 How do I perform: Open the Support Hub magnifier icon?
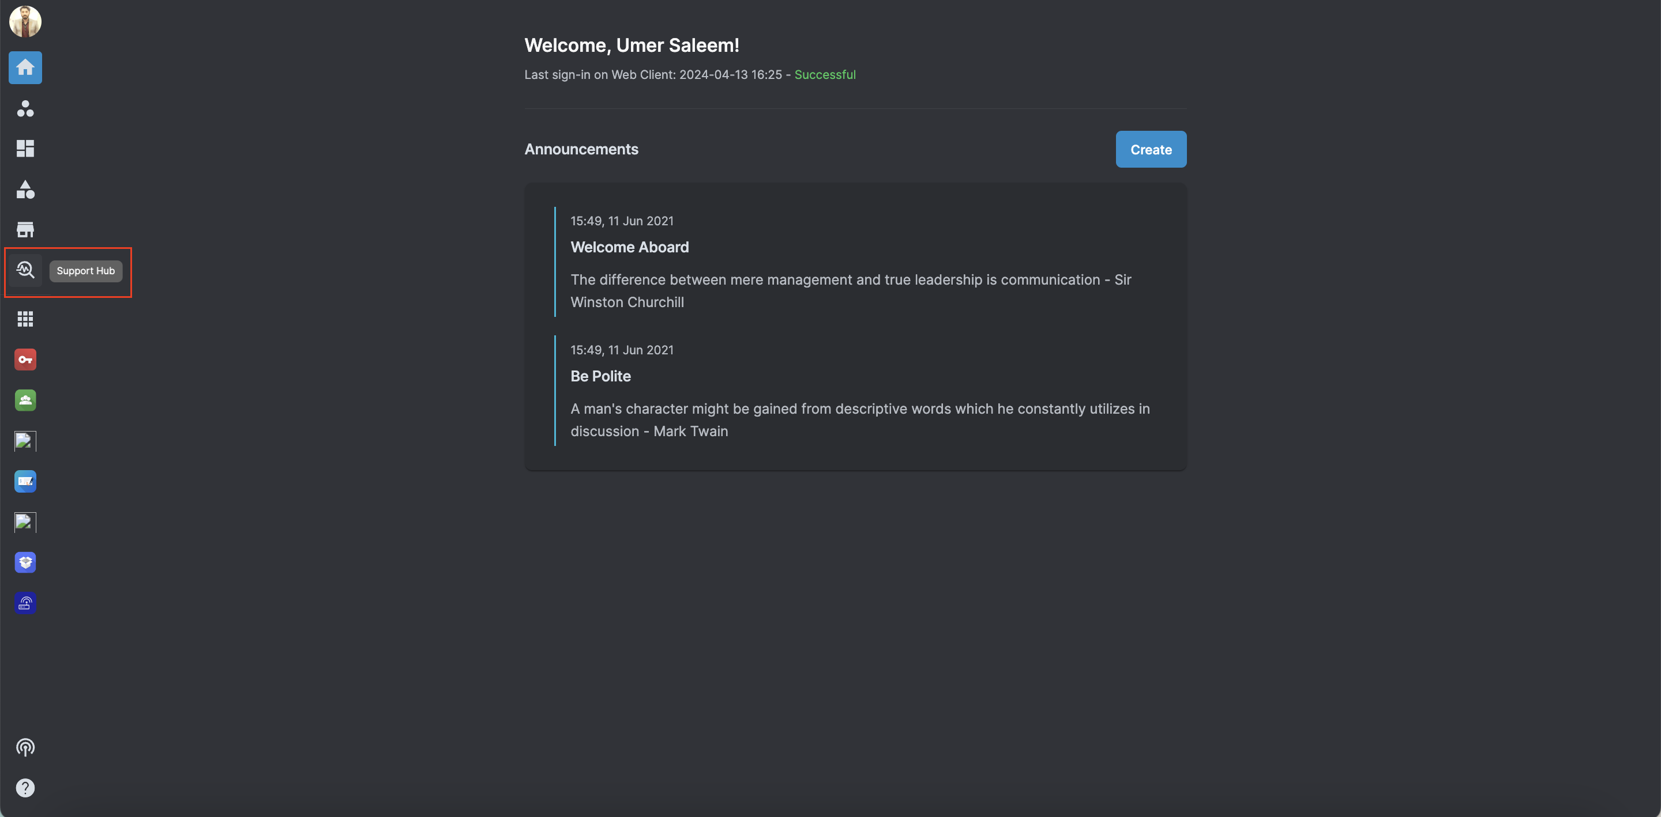(25, 269)
